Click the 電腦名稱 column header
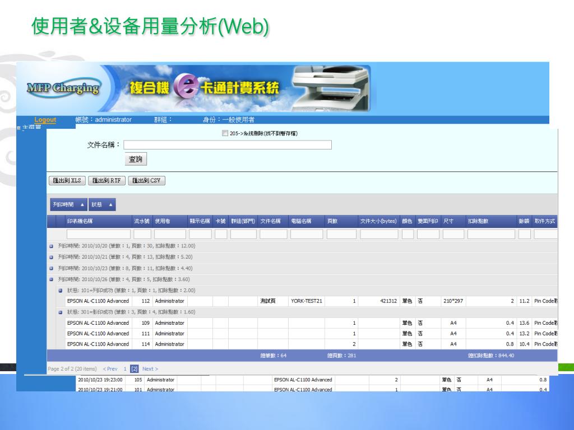 pos(307,221)
